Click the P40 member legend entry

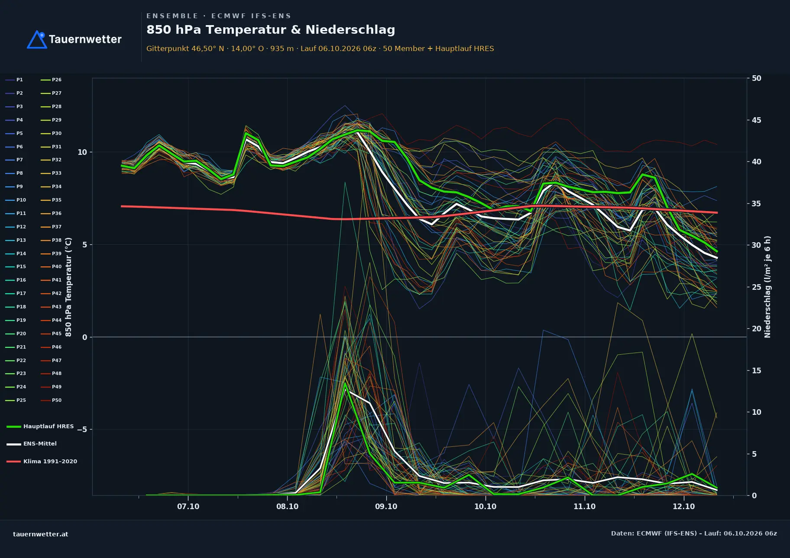pos(51,267)
